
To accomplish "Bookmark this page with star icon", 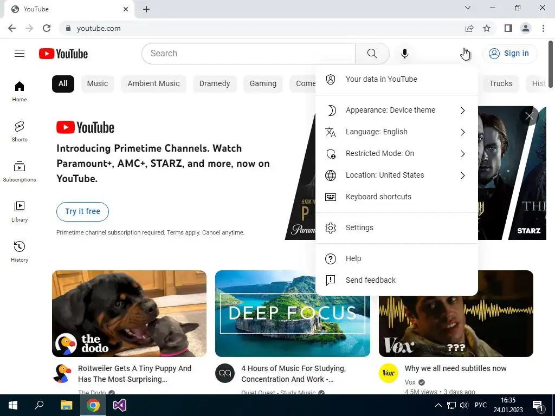I will pos(487,28).
